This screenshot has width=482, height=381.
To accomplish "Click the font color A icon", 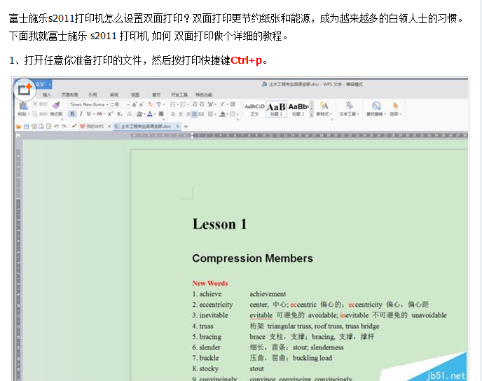I will pyautogui.click(x=150, y=114).
